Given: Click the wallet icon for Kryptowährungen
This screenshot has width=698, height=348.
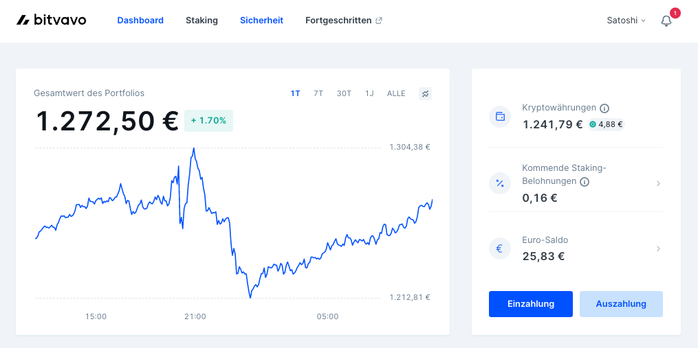Looking at the screenshot, I should 500,117.
